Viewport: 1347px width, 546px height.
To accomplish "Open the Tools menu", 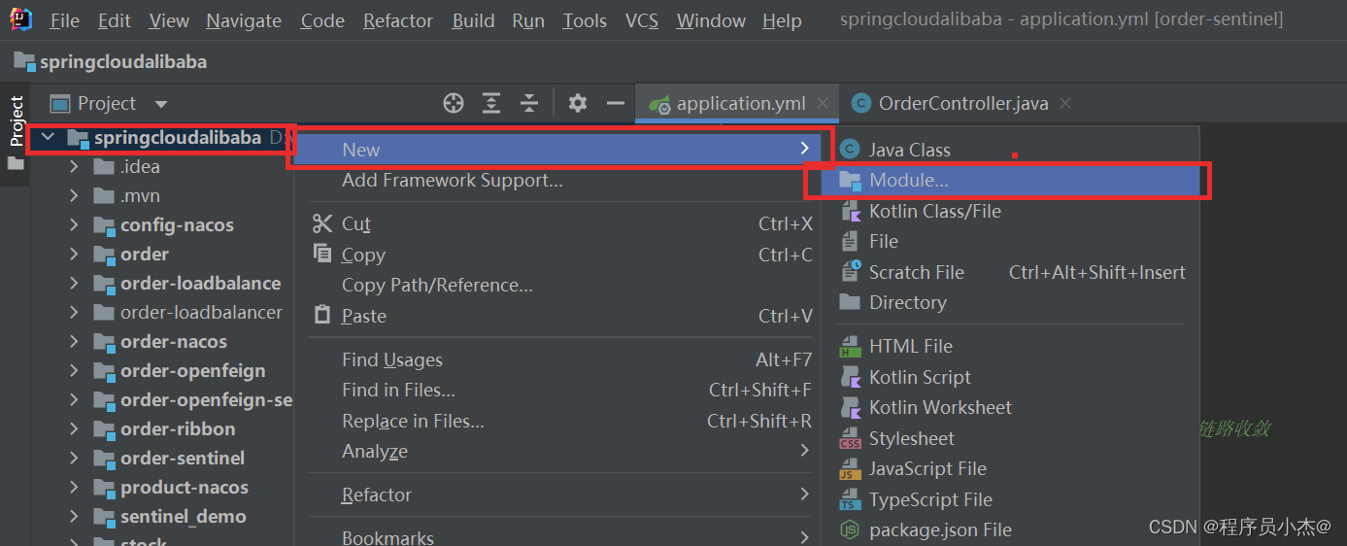I will point(585,20).
